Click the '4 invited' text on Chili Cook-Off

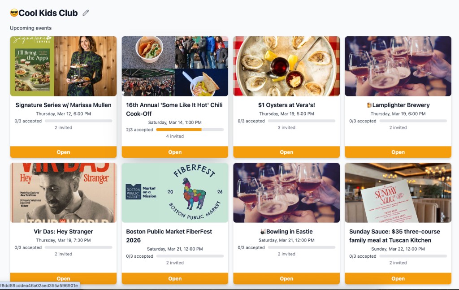[x=175, y=136]
